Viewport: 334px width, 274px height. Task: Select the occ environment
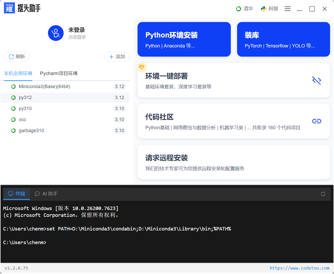(x=65, y=120)
